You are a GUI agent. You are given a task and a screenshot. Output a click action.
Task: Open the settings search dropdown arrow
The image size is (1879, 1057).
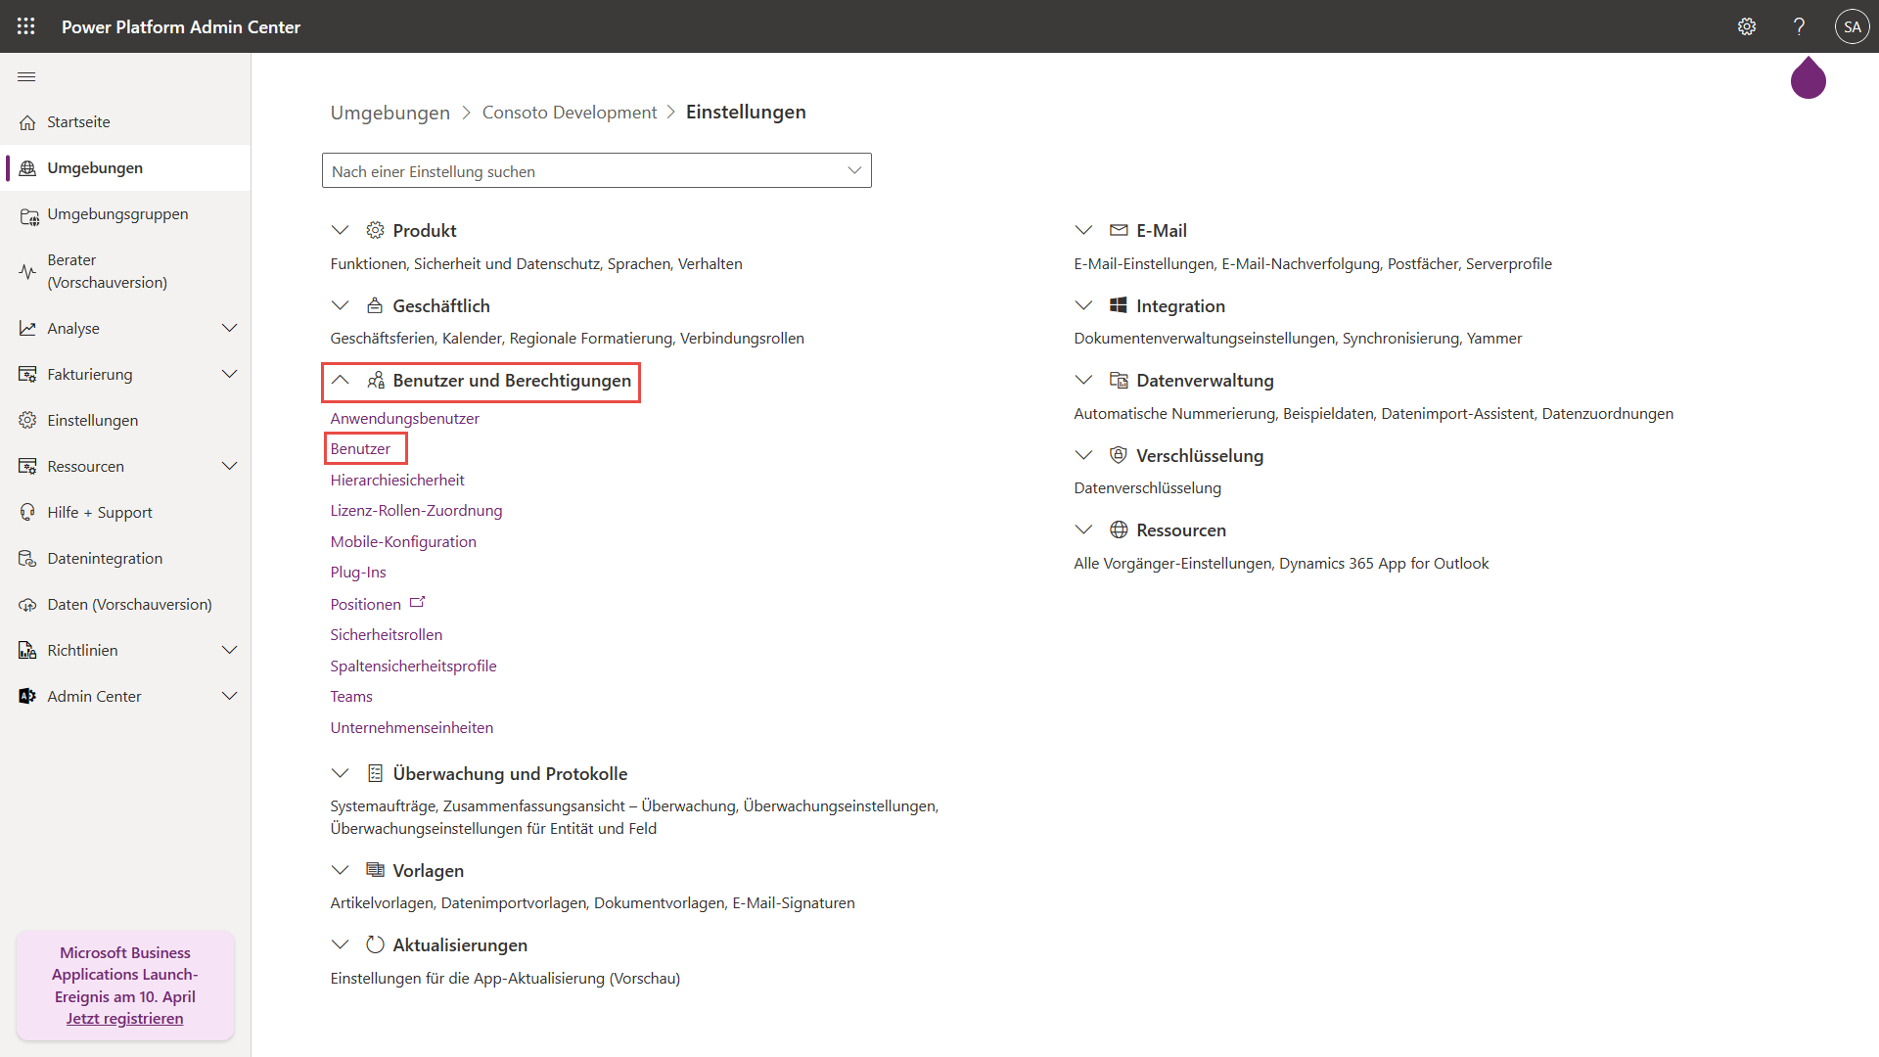pyautogui.click(x=854, y=170)
